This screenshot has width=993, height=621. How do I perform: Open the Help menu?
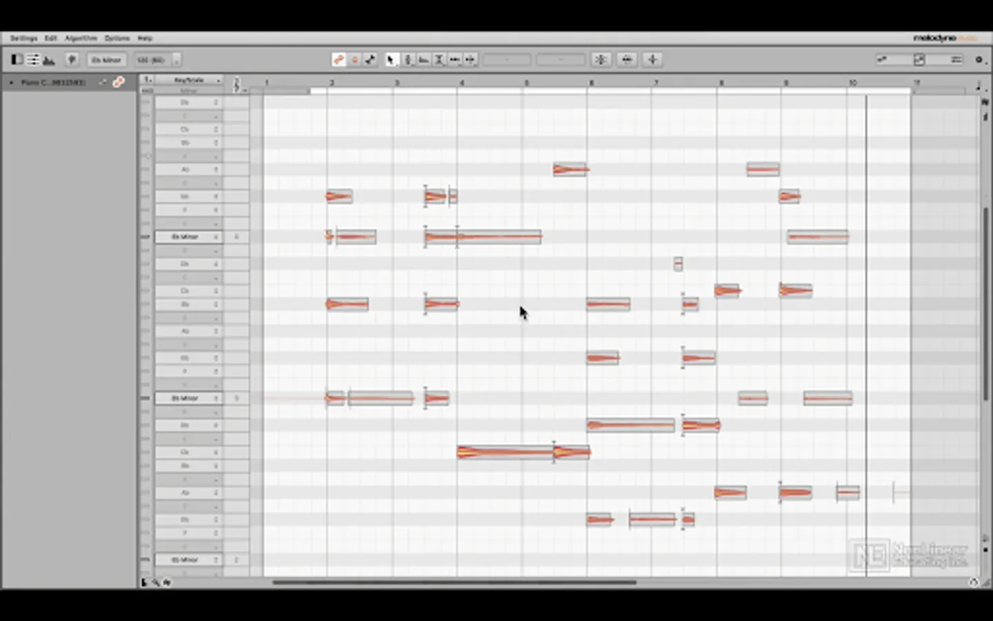pyautogui.click(x=145, y=38)
